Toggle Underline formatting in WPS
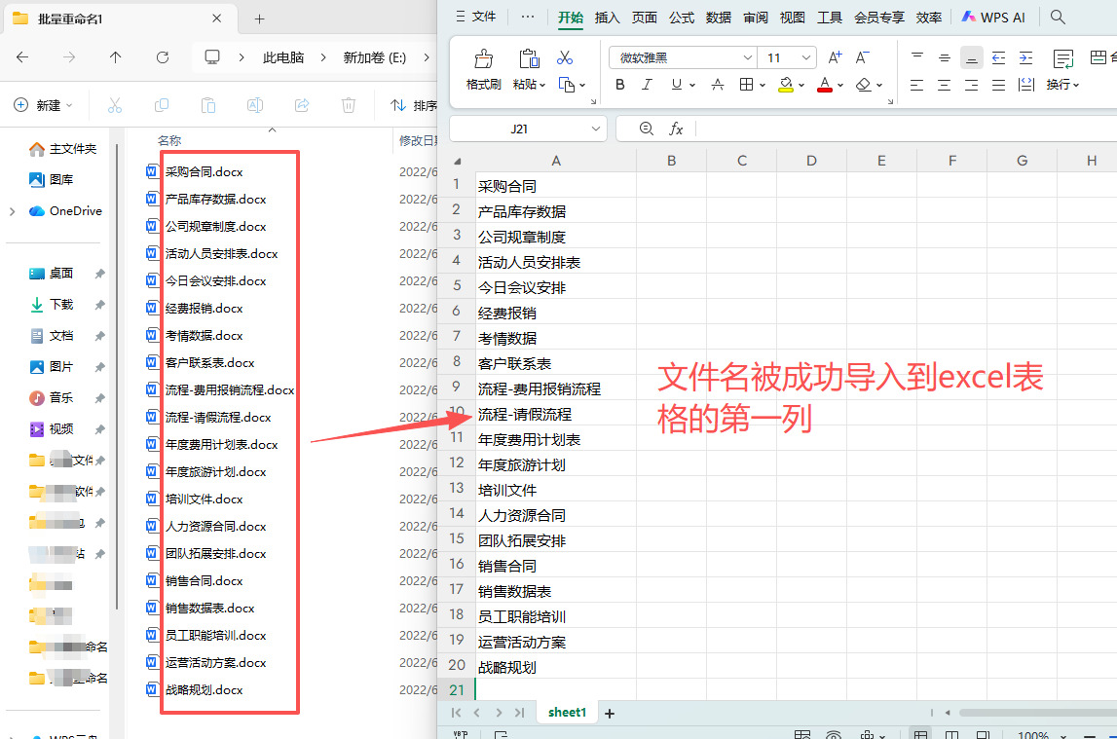1117x739 pixels. coord(676,85)
